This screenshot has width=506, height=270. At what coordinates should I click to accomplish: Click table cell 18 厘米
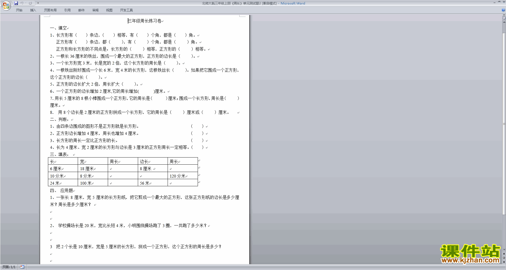click(x=93, y=169)
